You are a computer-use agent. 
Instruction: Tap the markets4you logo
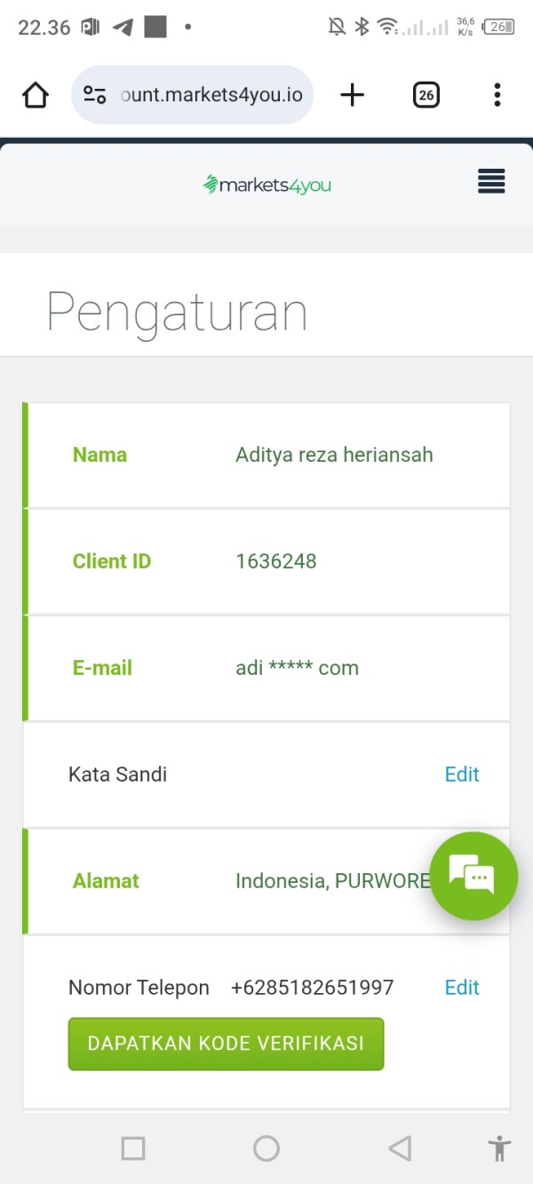[266, 185]
